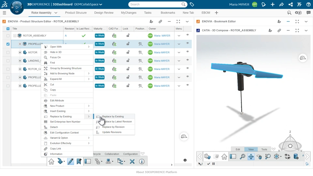Open the Menu chevron for the ROTOR_ASSEMBLY row
Viewport: 313px width, 176px height.
point(179,36)
